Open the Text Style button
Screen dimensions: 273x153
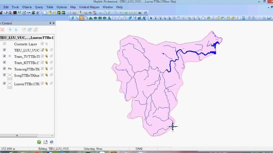(x=144, y=18)
